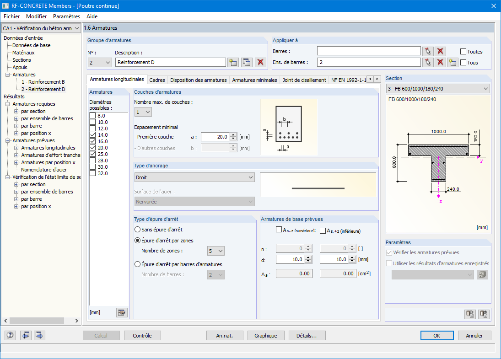501x359 pixels.
Task: Switch to the Cadres tab
Action: point(157,80)
